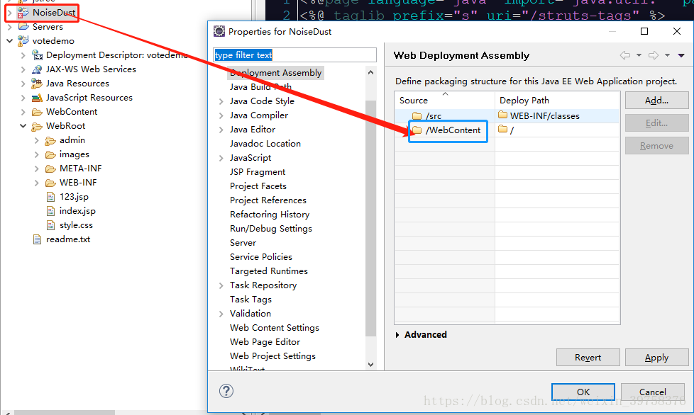The height and width of the screenshot is (415, 694).
Task: Click the type filter text field
Action: [x=294, y=55]
